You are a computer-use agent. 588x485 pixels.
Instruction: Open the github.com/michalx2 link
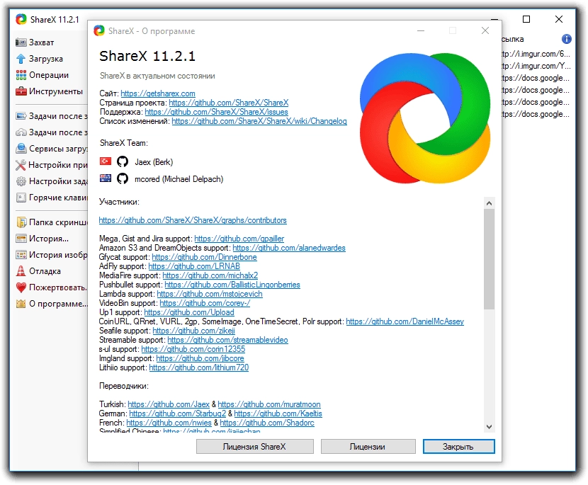(x=210, y=275)
